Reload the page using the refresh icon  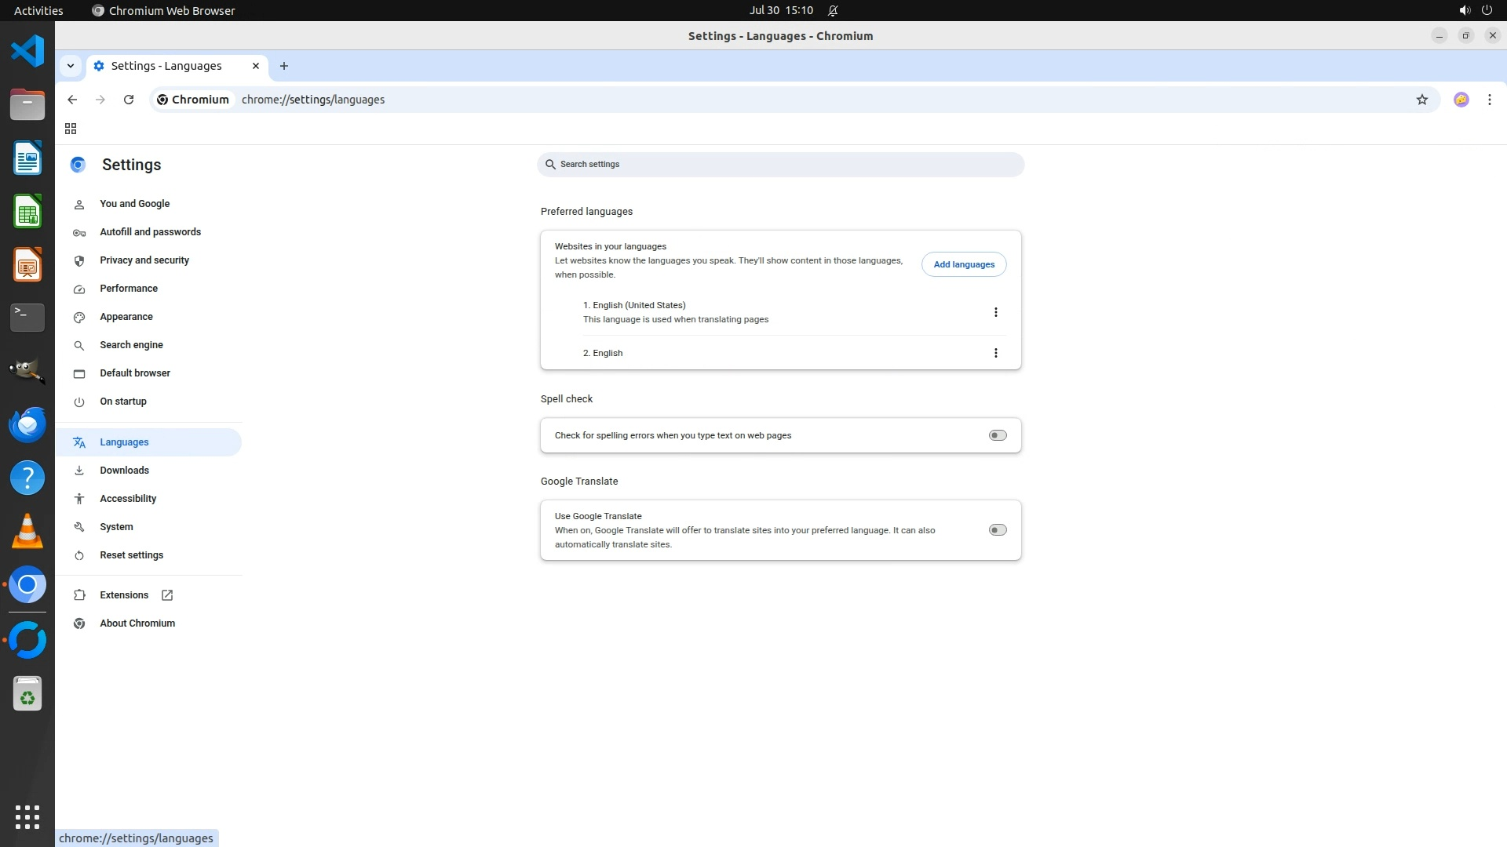point(129,100)
